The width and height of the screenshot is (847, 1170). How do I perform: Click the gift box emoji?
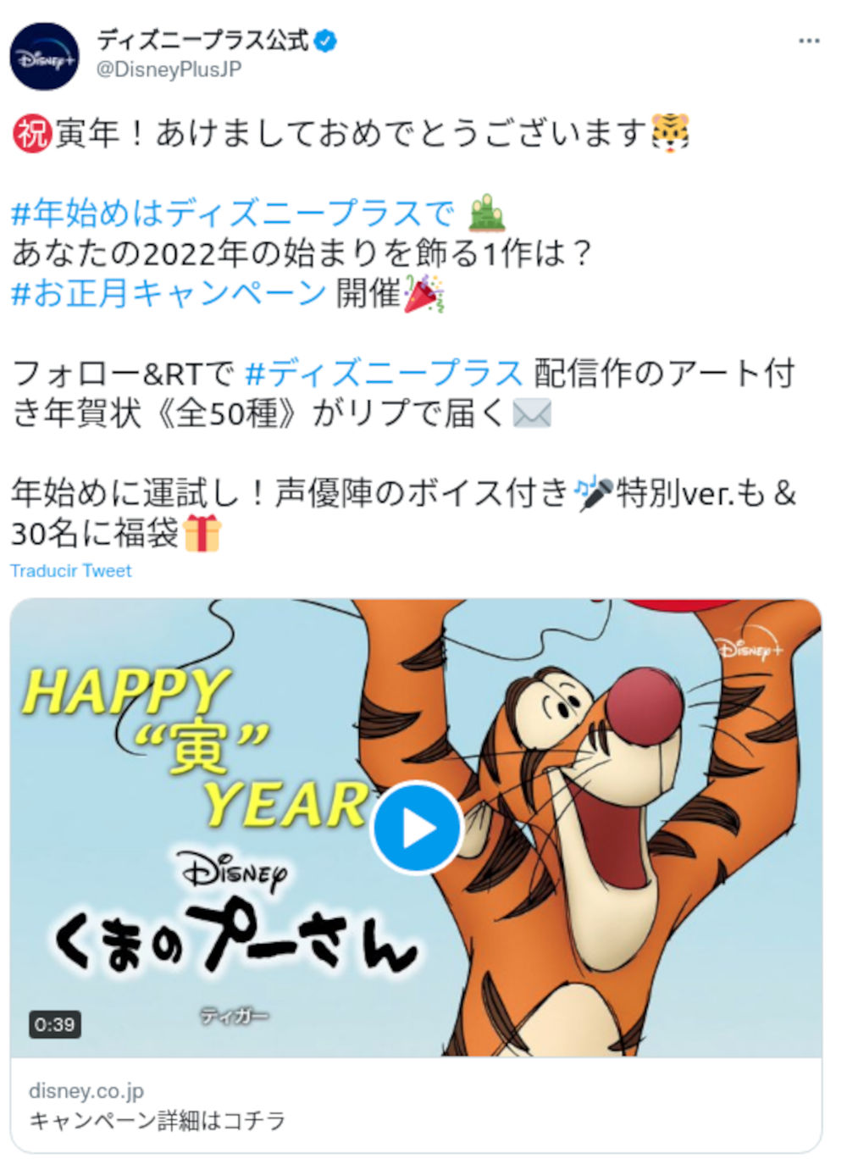click(x=201, y=533)
